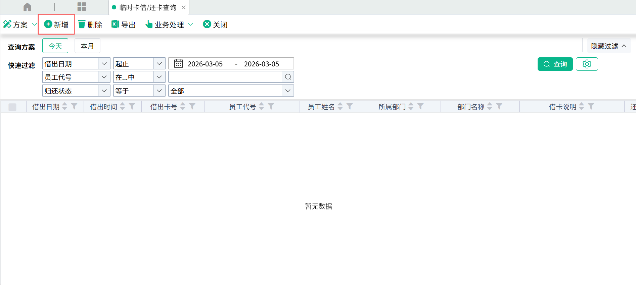The width and height of the screenshot is (636, 285).
Task: Click the home icon in tab bar
Action: pos(27,7)
